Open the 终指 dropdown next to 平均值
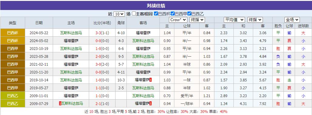 pos(255,20)
